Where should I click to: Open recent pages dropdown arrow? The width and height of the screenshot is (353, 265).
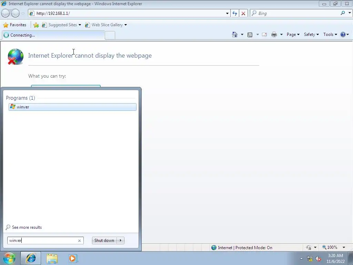tap(23, 13)
